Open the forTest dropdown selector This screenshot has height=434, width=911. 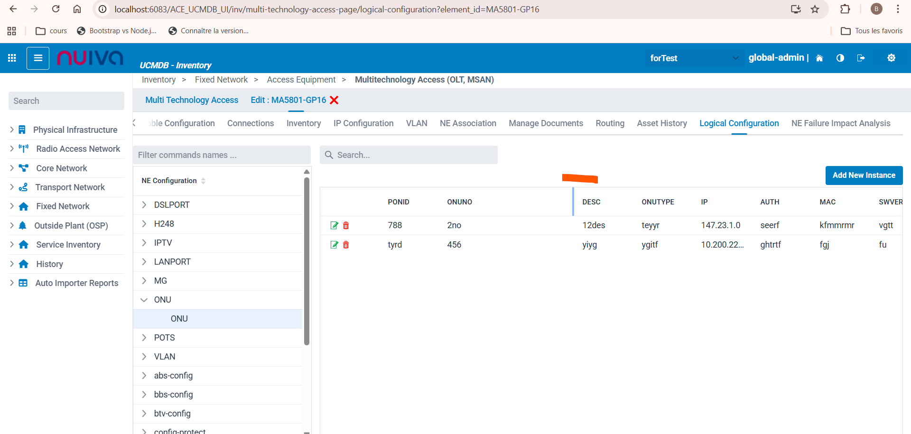click(x=694, y=58)
